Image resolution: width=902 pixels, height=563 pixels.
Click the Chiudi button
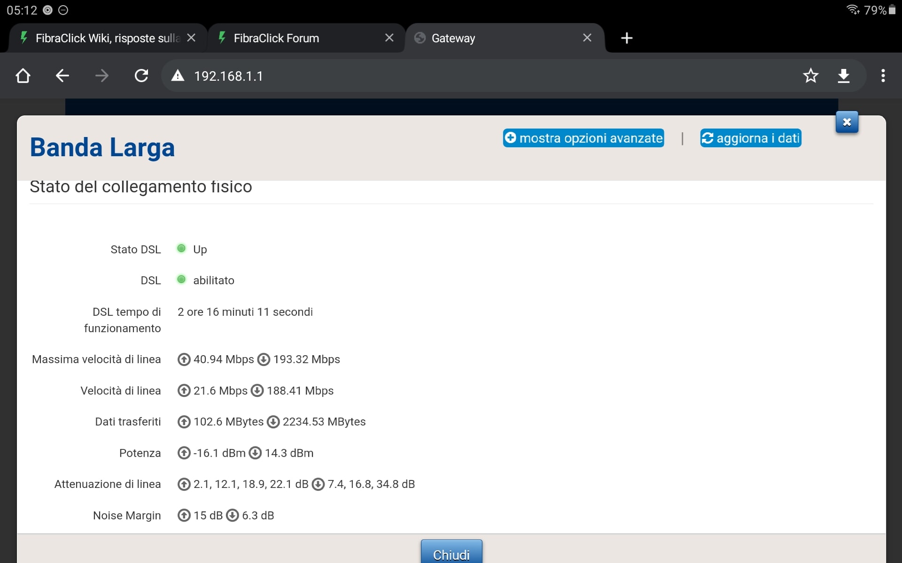[x=451, y=552]
